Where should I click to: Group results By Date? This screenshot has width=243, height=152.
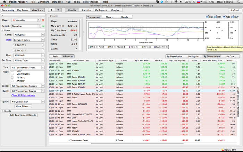[x=231, y=57]
